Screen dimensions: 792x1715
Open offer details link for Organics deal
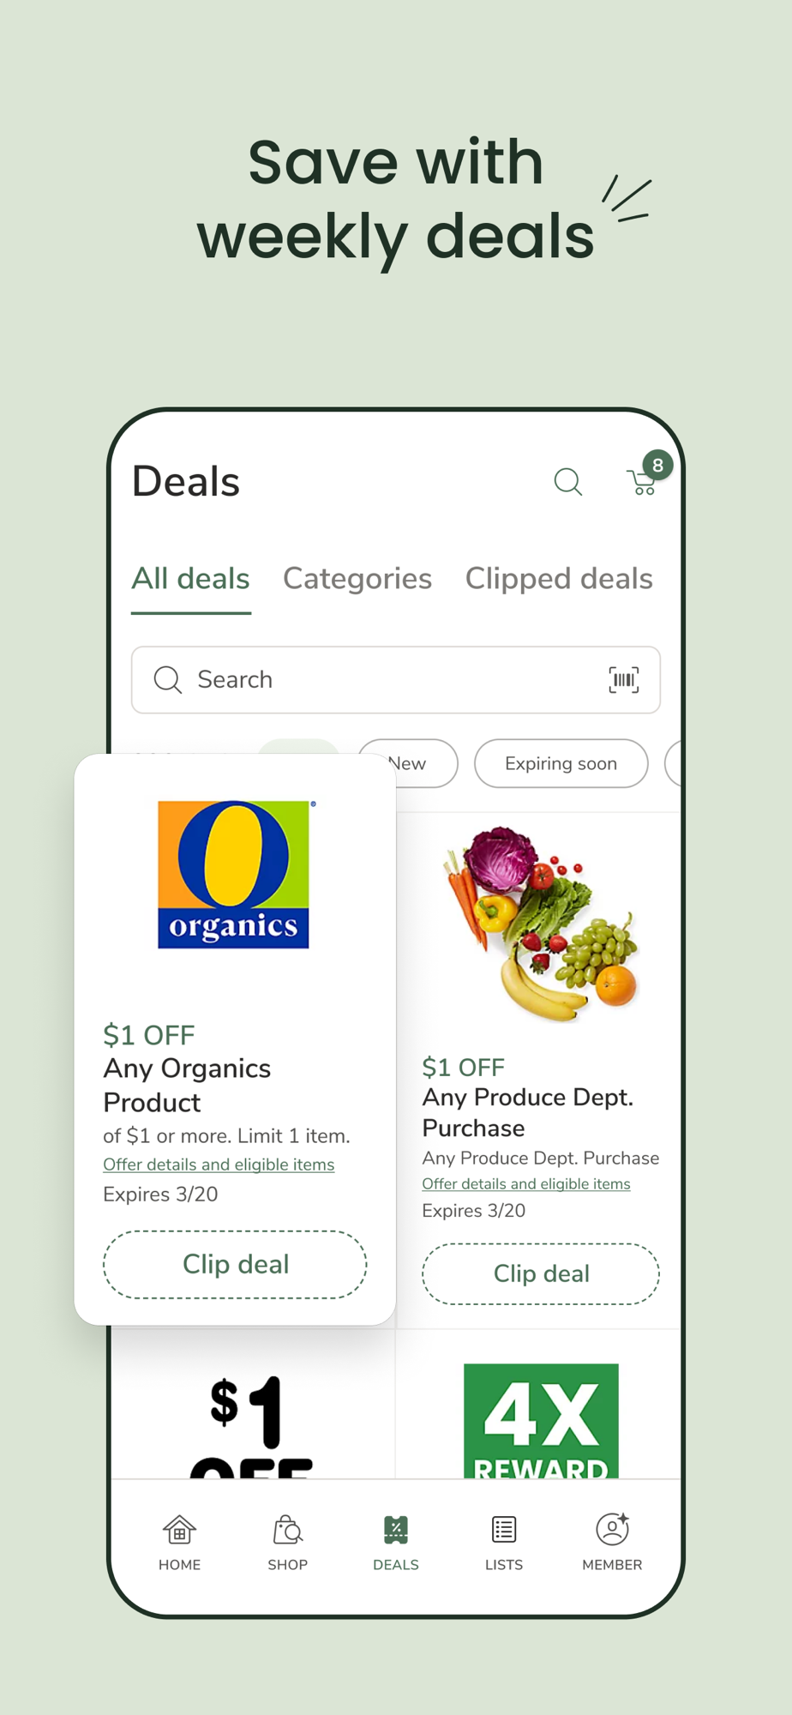tap(219, 1164)
